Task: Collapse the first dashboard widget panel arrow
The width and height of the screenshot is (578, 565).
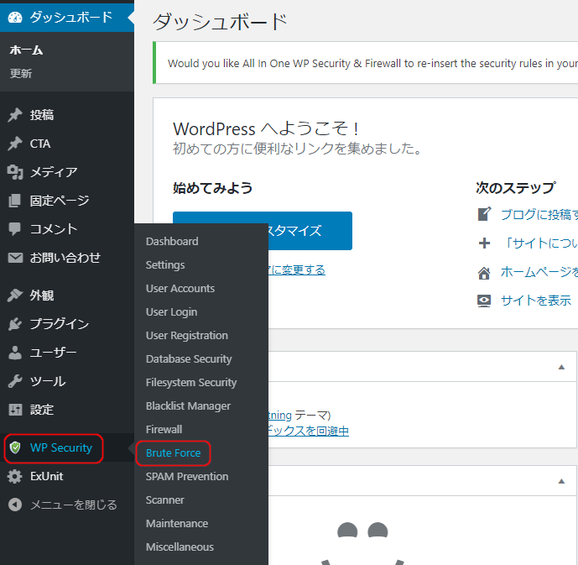Action: tap(561, 367)
